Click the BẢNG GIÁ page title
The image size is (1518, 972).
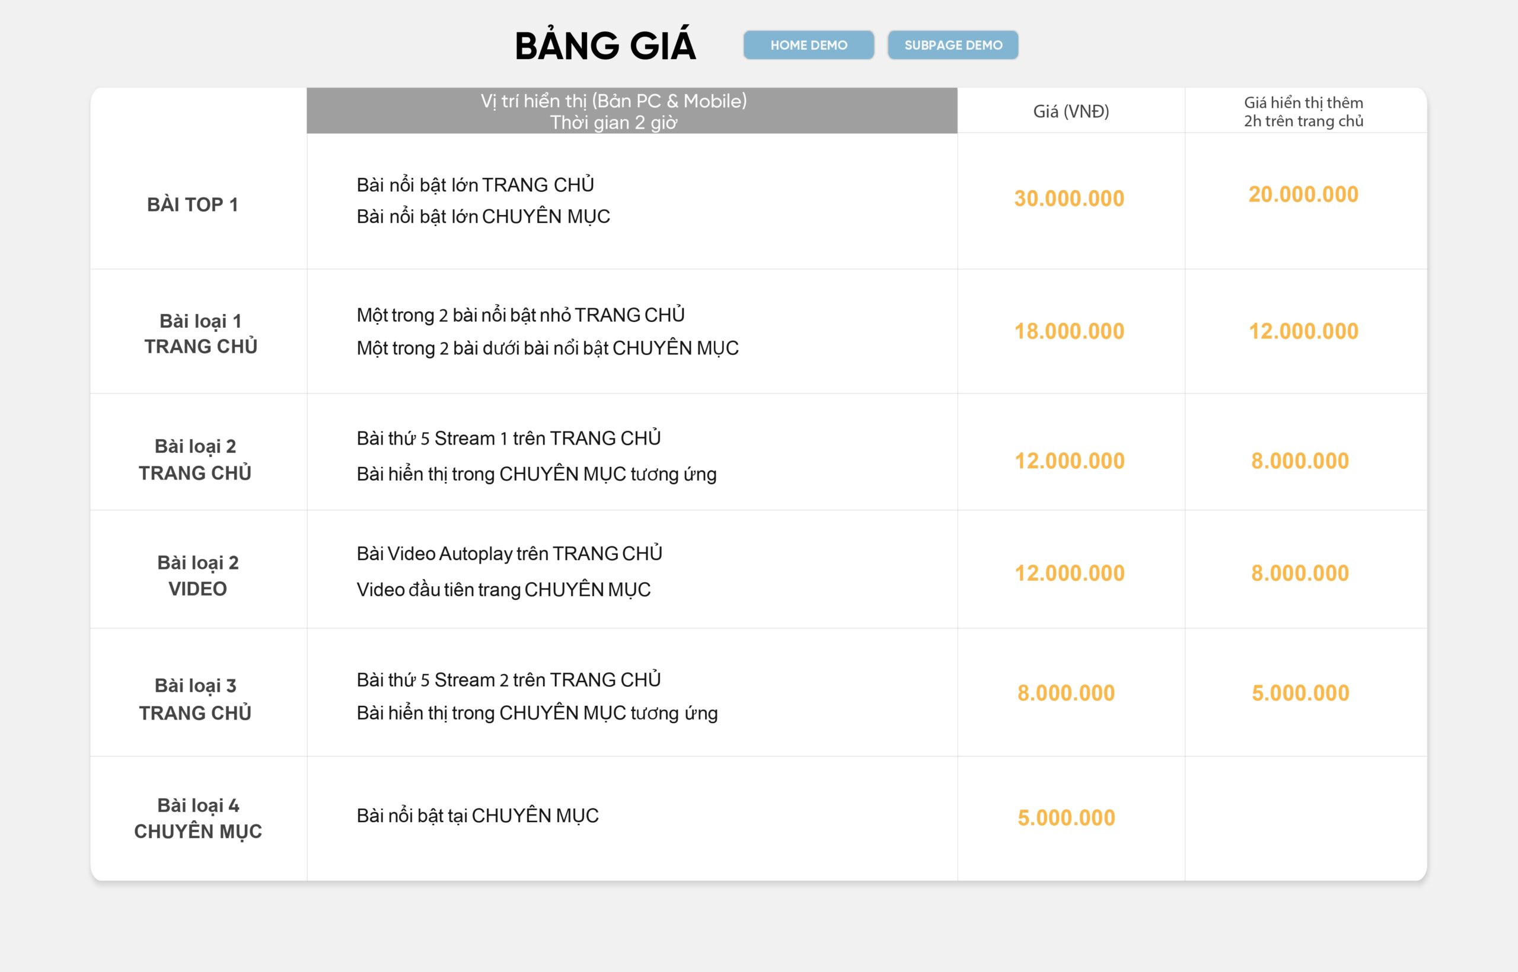(x=605, y=46)
